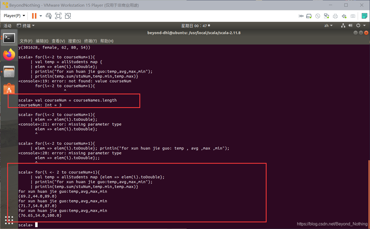Open the zh input method dropdown

point(328,26)
